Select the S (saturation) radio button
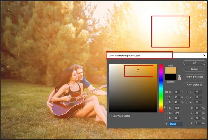Image resolution: width=208 pixels, height=140 pixels. pos(167,97)
